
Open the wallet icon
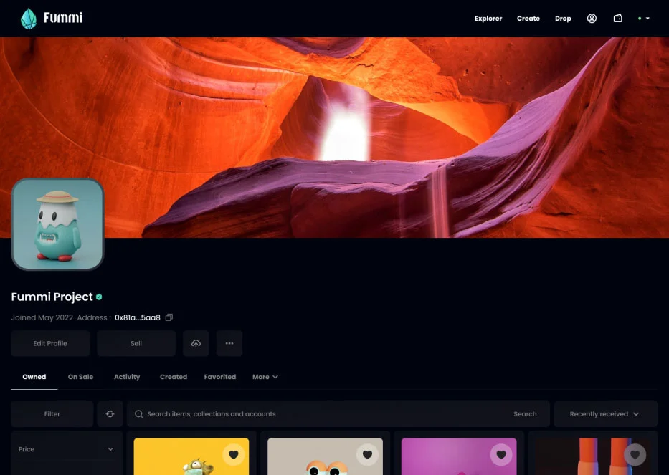[x=617, y=18]
